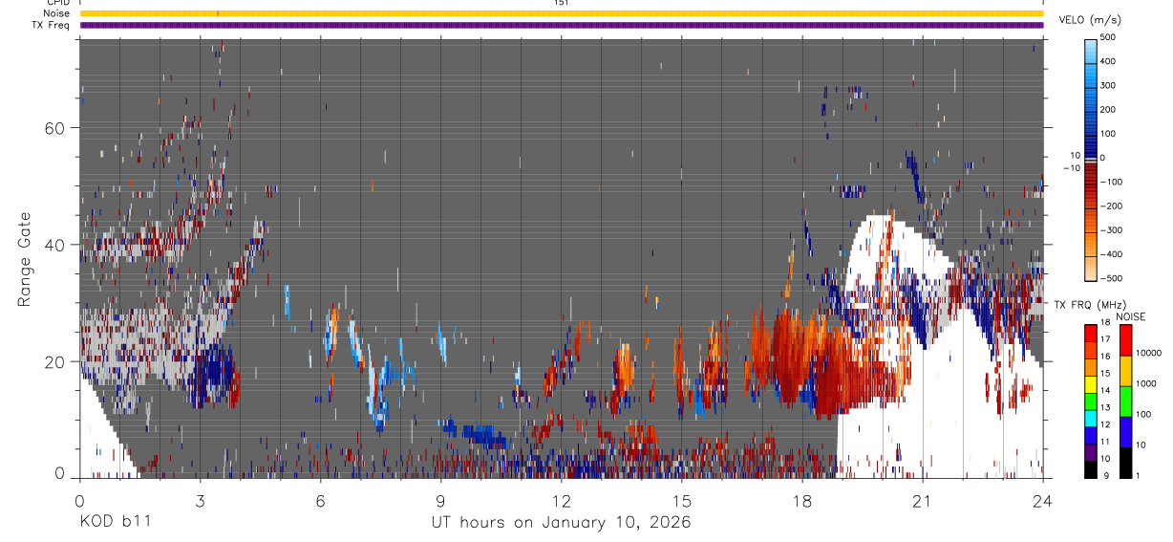Click the "3" UT hour tick label
The height and width of the screenshot is (542, 1173).
pos(200,500)
